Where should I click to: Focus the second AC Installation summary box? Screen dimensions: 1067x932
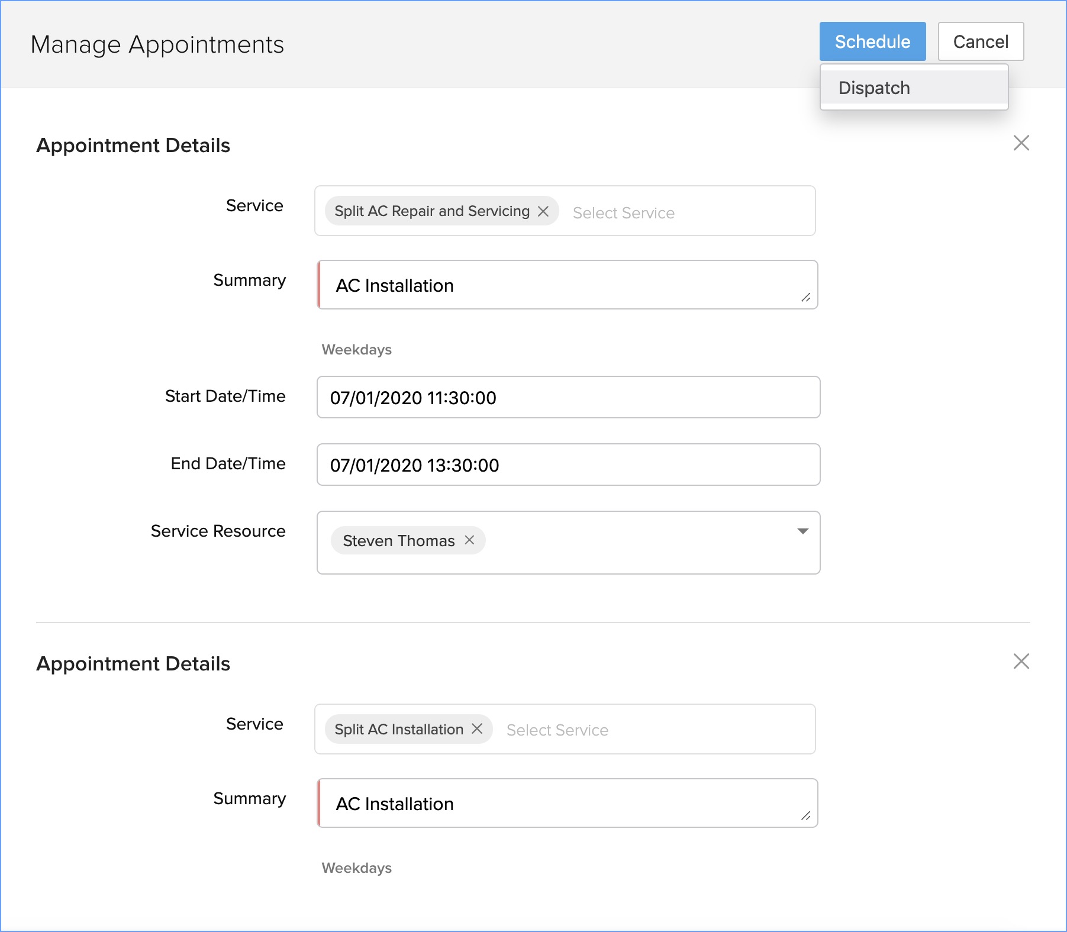point(567,804)
